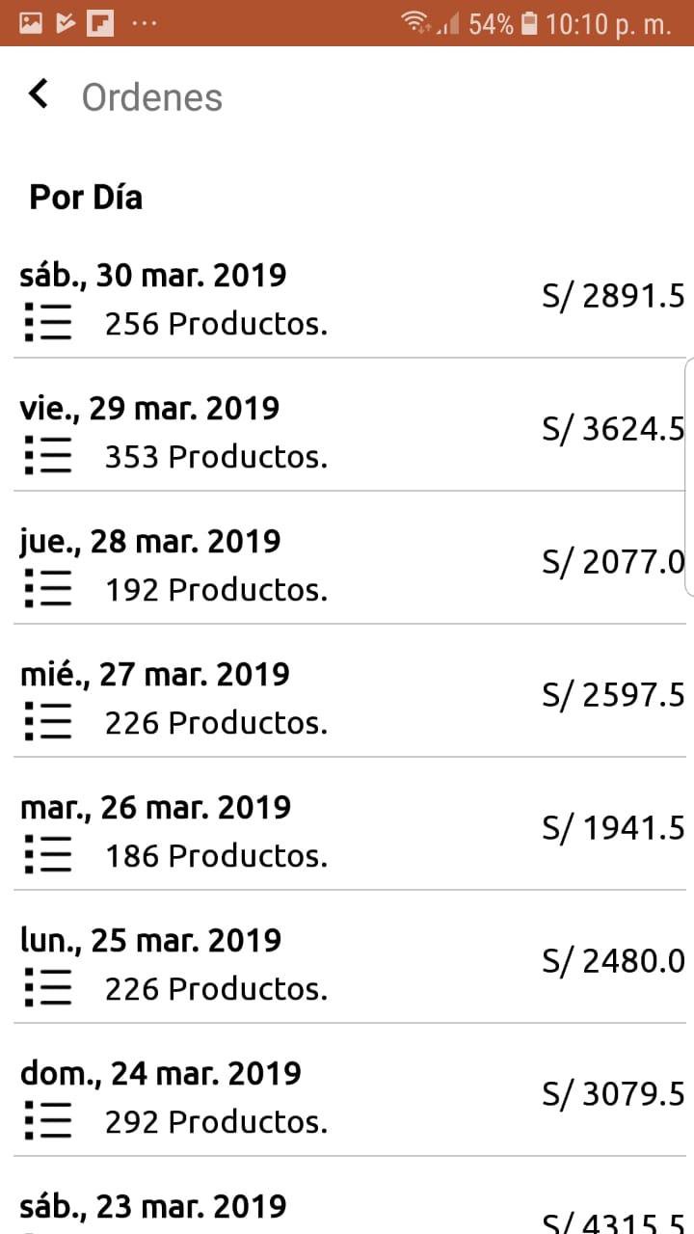The width and height of the screenshot is (694, 1234).
Task: Tap the edge panel handle on right side
Action: (688, 477)
